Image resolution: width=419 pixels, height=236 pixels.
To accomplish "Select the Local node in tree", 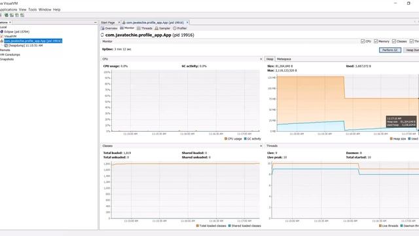I will (x=3, y=27).
